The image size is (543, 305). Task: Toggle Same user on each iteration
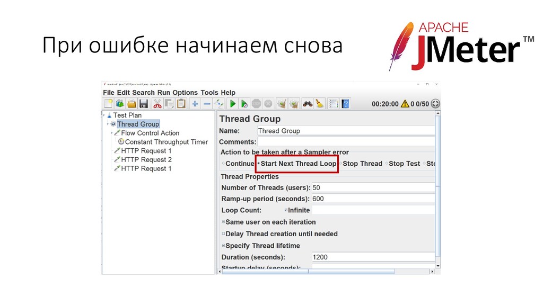223,222
